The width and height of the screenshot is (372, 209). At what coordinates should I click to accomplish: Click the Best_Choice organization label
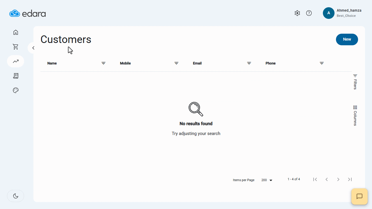coord(346,16)
